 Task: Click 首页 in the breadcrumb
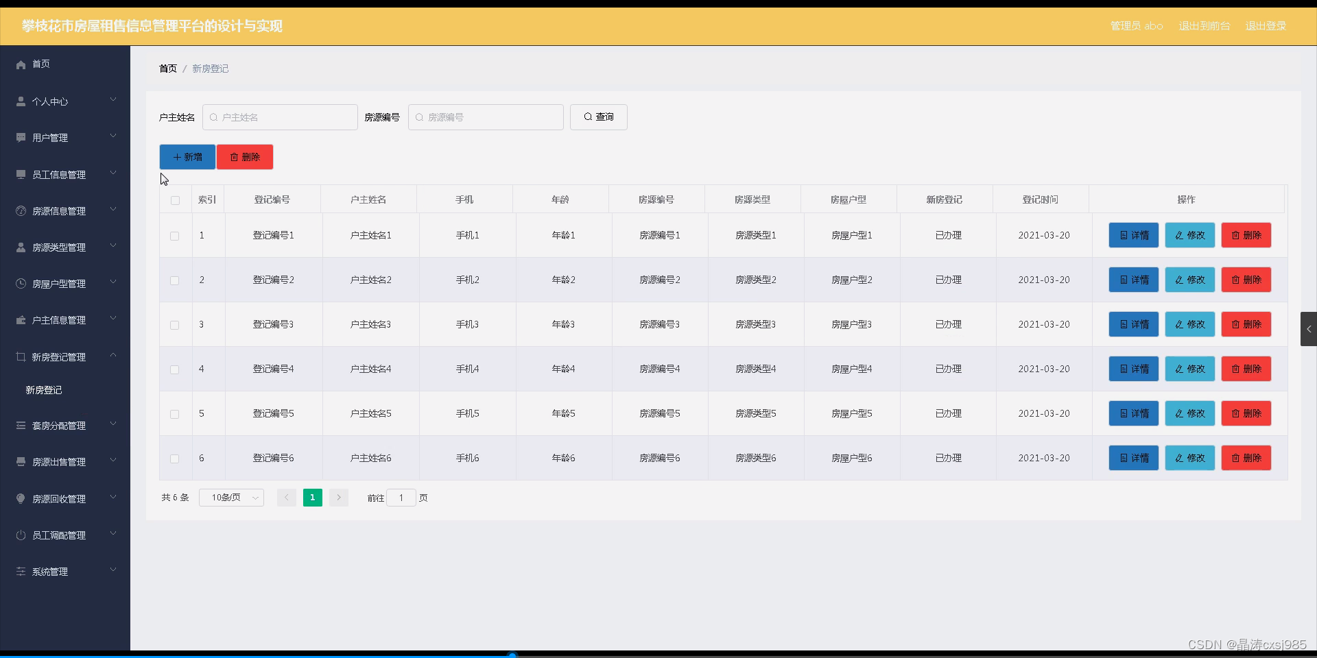tap(168, 69)
